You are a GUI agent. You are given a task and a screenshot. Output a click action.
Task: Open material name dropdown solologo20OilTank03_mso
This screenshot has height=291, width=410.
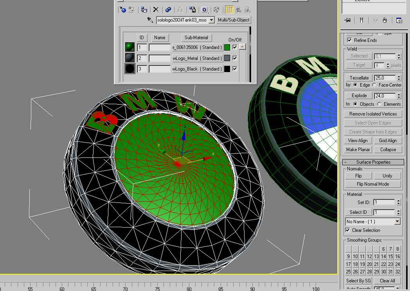[x=212, y=20]
